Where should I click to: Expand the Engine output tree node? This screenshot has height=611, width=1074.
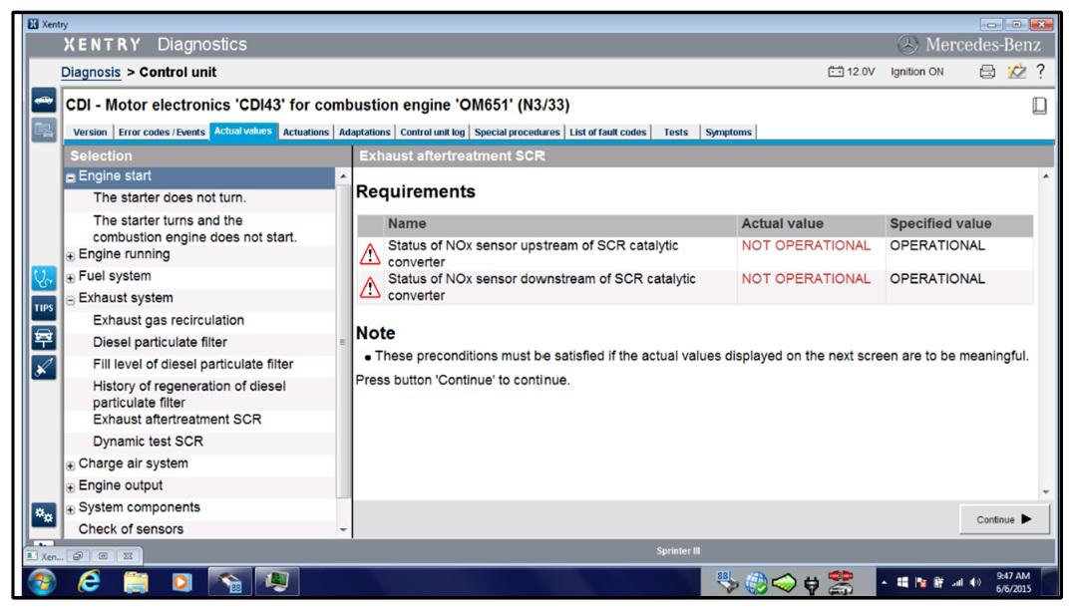(70, 487)
